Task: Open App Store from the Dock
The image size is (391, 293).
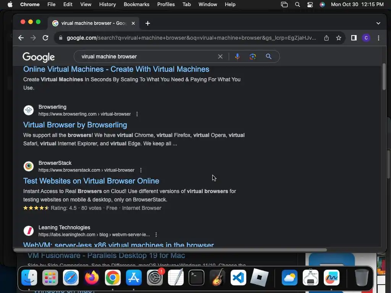Action: pos(134,278)
